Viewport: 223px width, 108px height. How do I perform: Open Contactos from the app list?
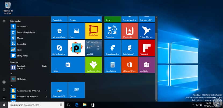coord(29,44)
